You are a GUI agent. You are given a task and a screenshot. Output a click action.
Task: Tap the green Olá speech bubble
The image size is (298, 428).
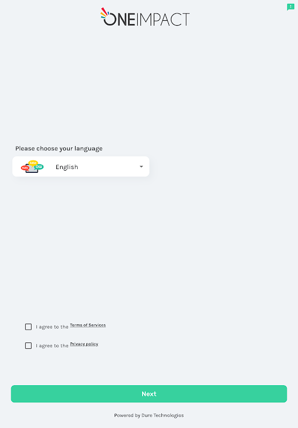[39, 167]
